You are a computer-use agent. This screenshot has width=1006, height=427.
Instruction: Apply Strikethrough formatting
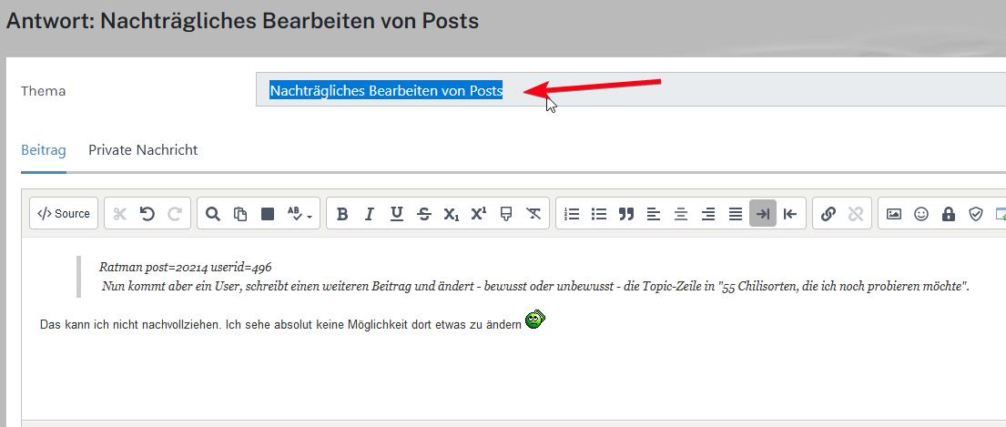tap(424, 214)
